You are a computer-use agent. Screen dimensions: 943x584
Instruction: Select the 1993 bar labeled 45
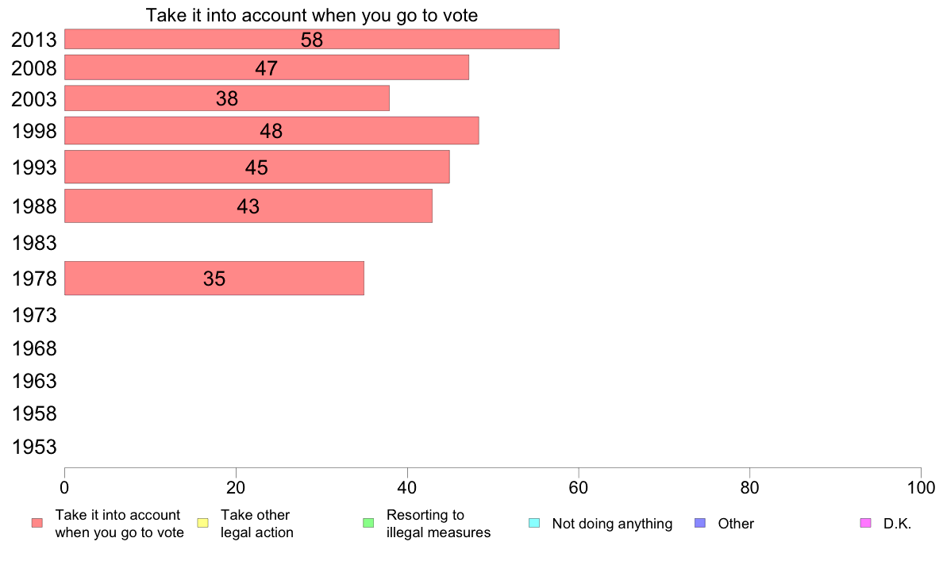[257, 167]
